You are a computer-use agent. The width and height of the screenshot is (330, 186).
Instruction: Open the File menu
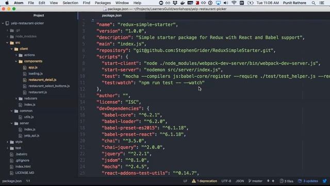click(31, 3)
